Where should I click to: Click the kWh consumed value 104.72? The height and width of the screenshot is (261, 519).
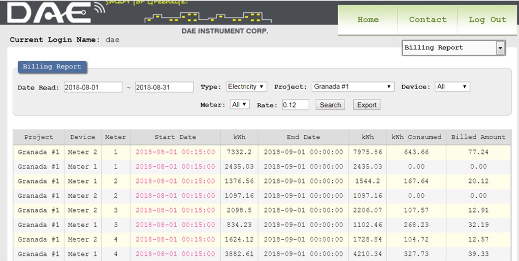coord(416,240)
